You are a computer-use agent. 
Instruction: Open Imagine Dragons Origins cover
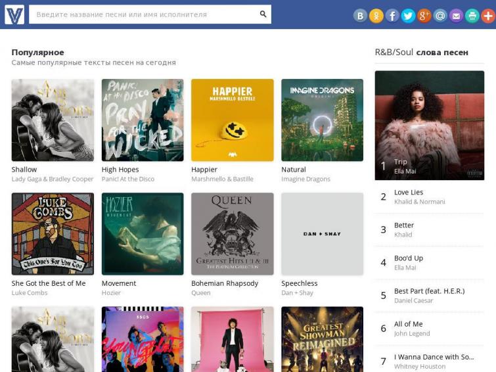322,120
